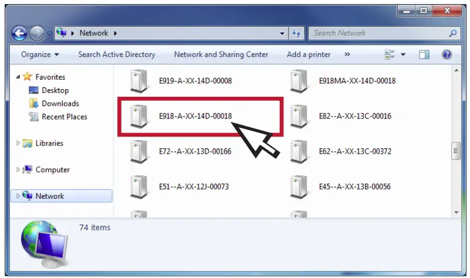Click the 74 items status text
The width and height of the screenshot is (470, 278).
tap(94, 228)
